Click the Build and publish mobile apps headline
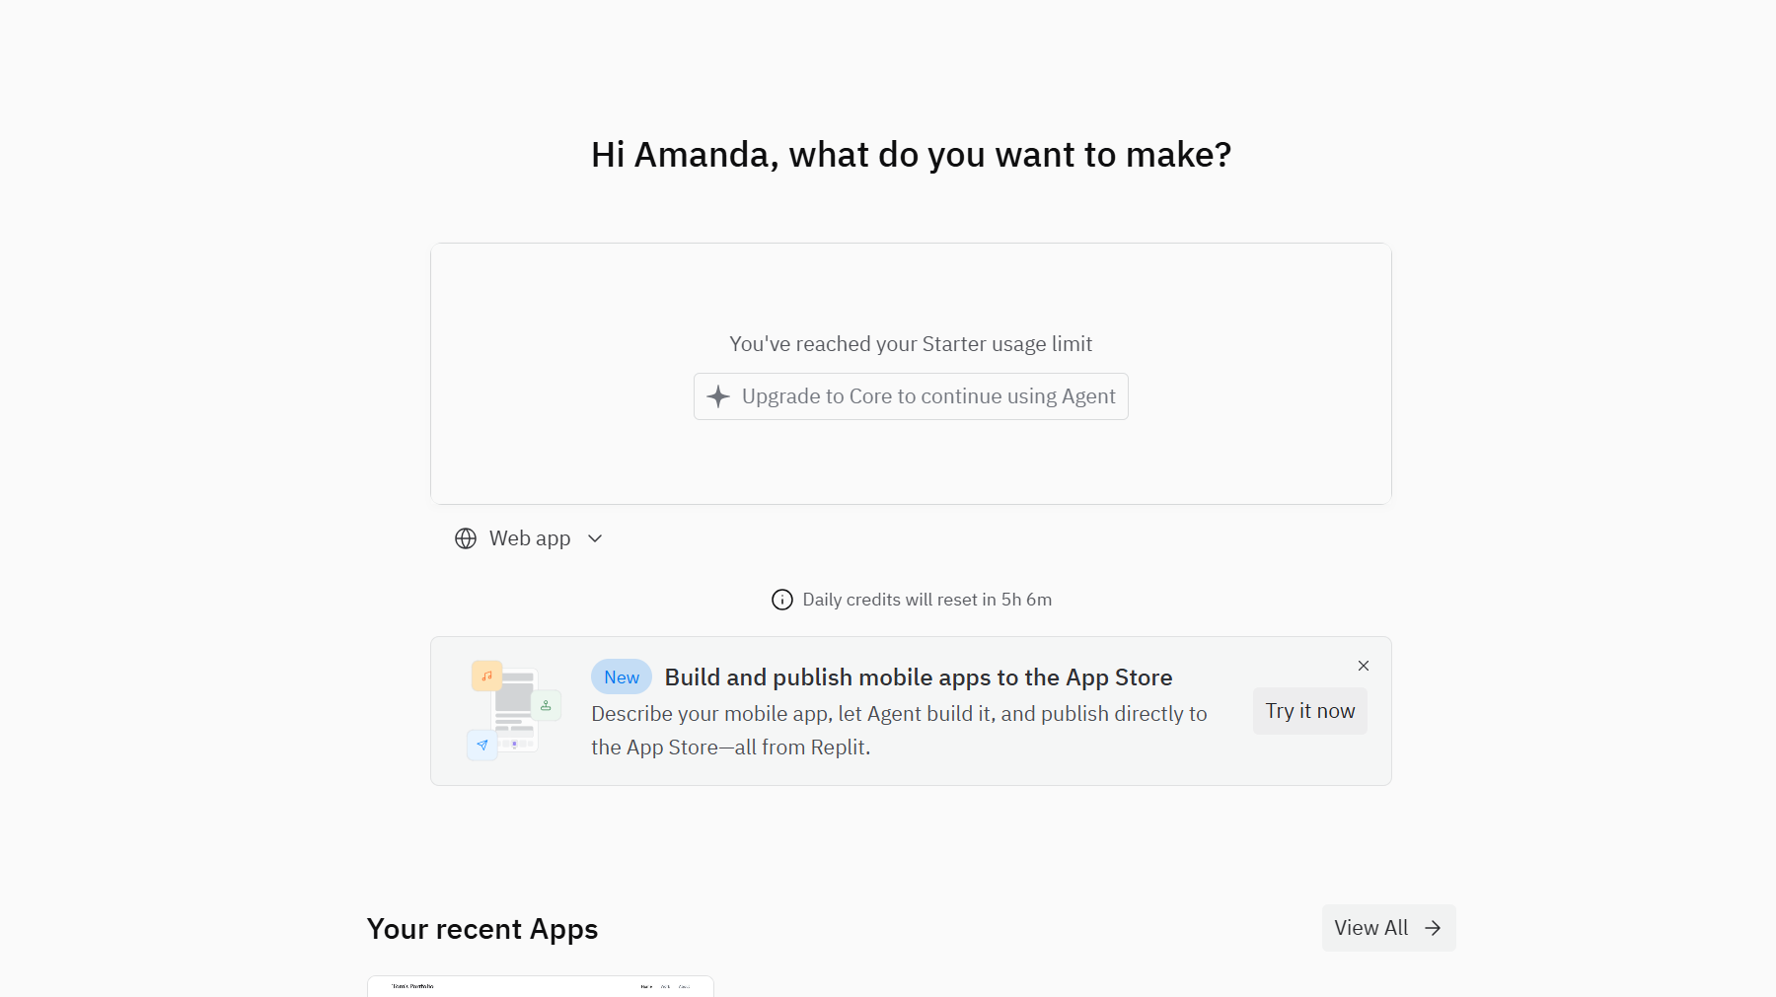Screen dimensions: 1776x997 pos(918,677)
